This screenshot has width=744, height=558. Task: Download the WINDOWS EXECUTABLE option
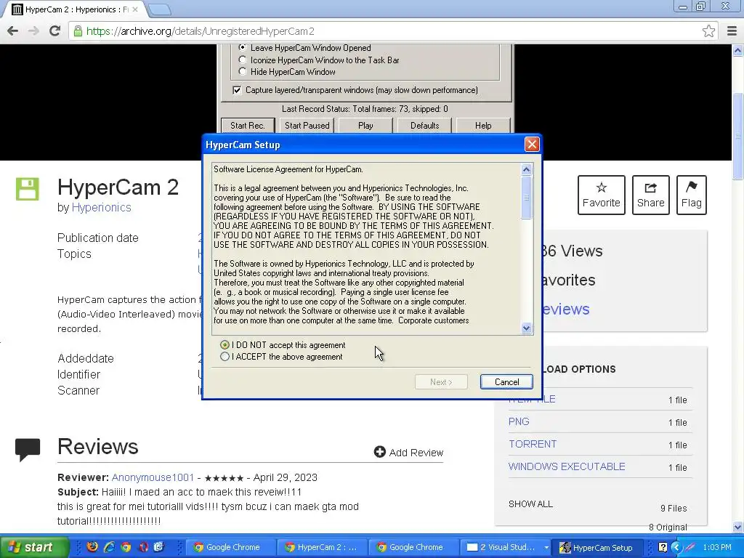pos(567,466)
